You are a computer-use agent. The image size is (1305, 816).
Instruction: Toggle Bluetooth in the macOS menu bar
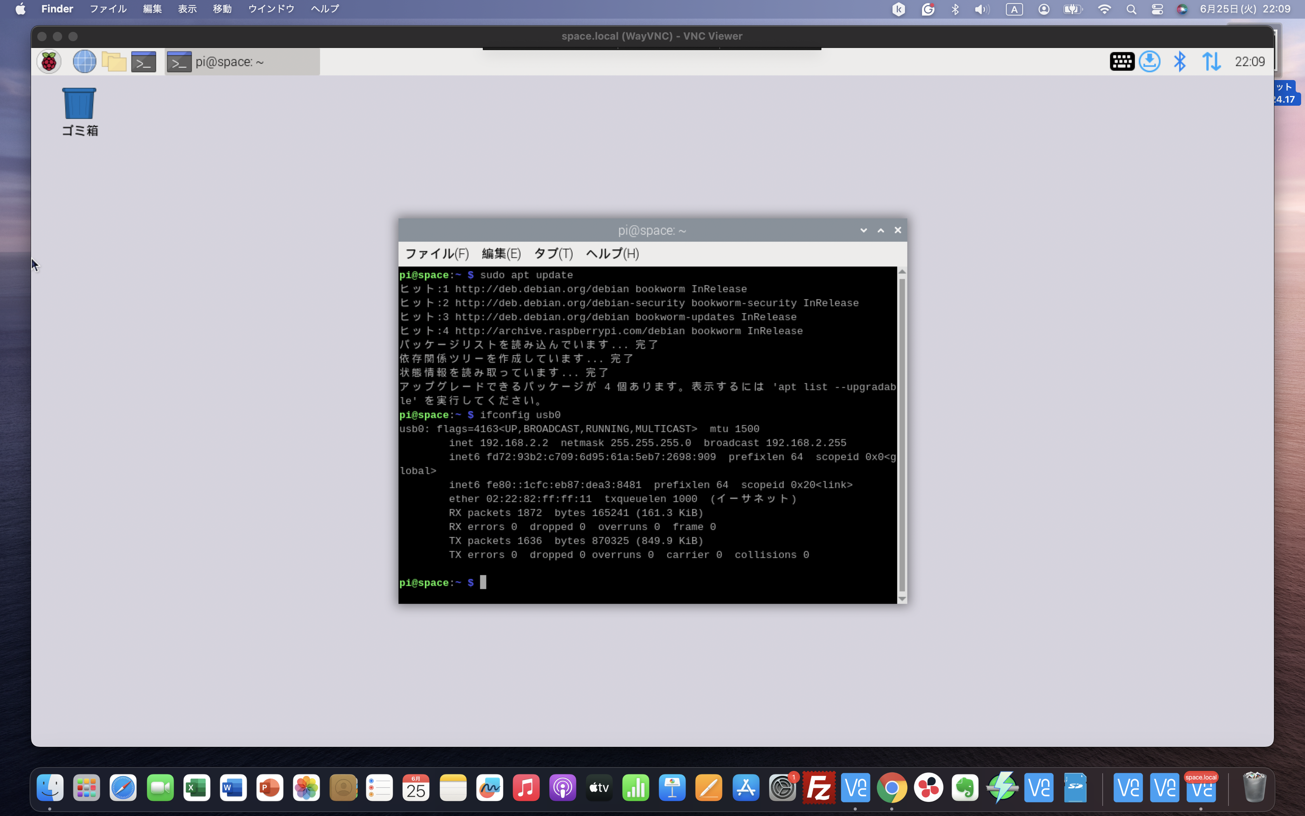point(955,9)
